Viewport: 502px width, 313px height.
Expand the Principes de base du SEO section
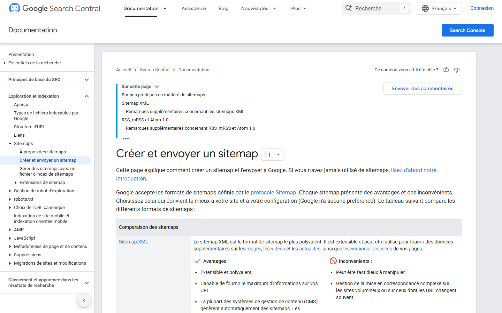(x=87, y=80)
